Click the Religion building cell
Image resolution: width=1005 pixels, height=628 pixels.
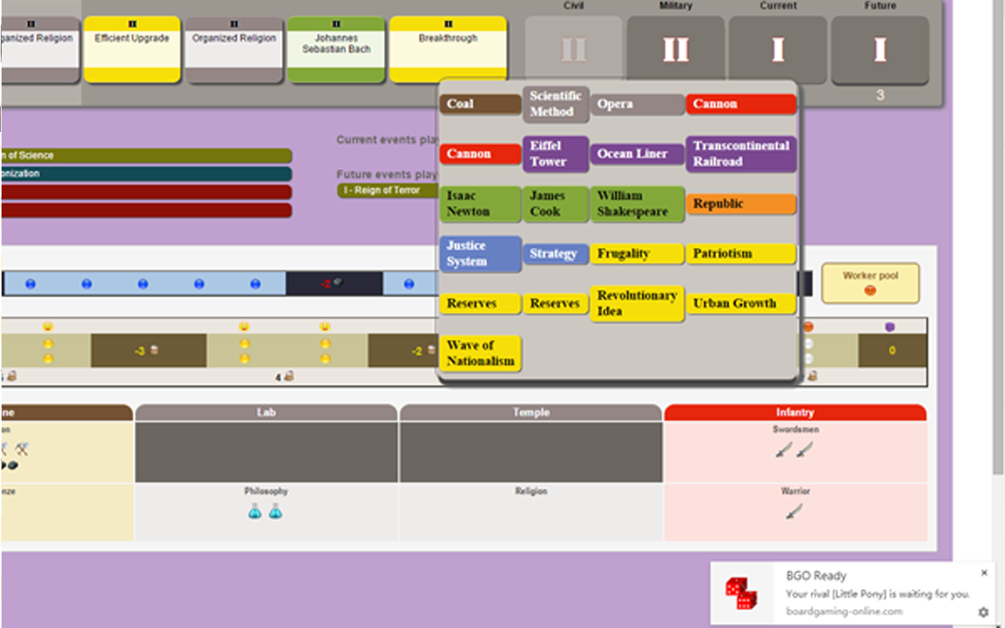coord(531,512)
